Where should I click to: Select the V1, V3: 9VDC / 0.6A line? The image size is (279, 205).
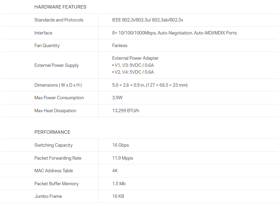133,65
